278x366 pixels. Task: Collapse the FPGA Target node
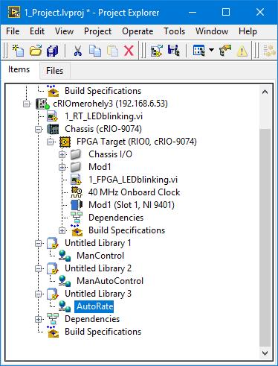click(51, 142)
